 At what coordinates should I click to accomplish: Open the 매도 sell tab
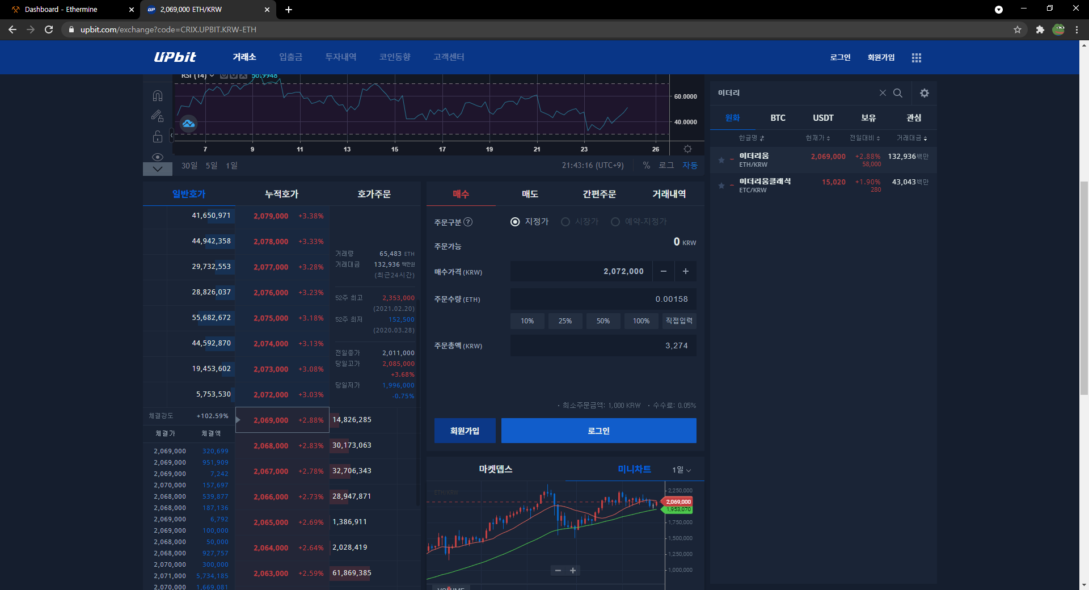pos(530,194)
